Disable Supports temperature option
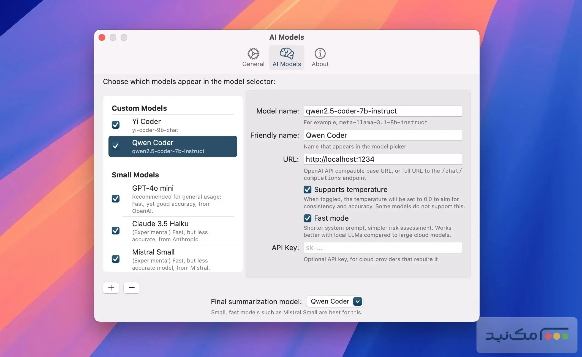 tap(308, 190)
